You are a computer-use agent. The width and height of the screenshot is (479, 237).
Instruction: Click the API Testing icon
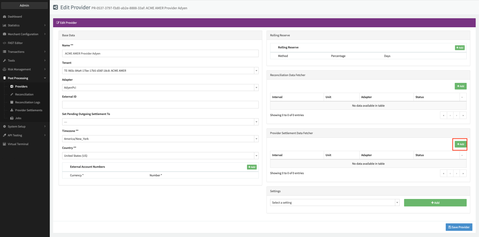[4, 135]
